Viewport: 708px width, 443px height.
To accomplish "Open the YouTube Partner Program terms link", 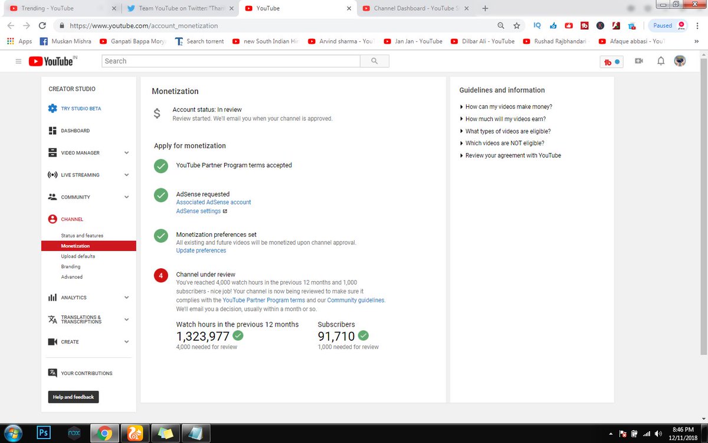I will [264, 300].
